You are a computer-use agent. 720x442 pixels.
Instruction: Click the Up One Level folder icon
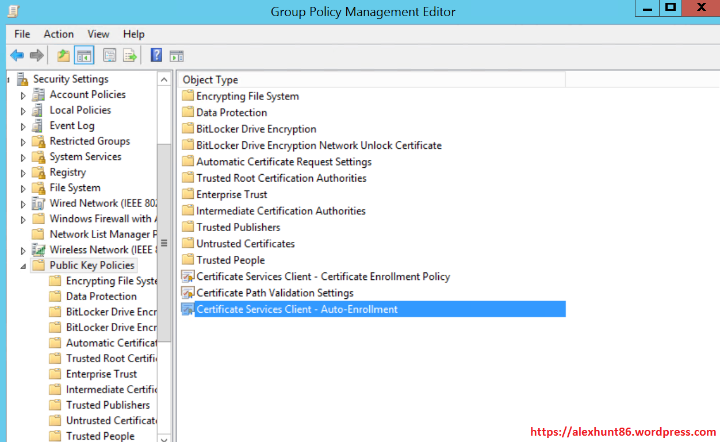tap(63, 56)
